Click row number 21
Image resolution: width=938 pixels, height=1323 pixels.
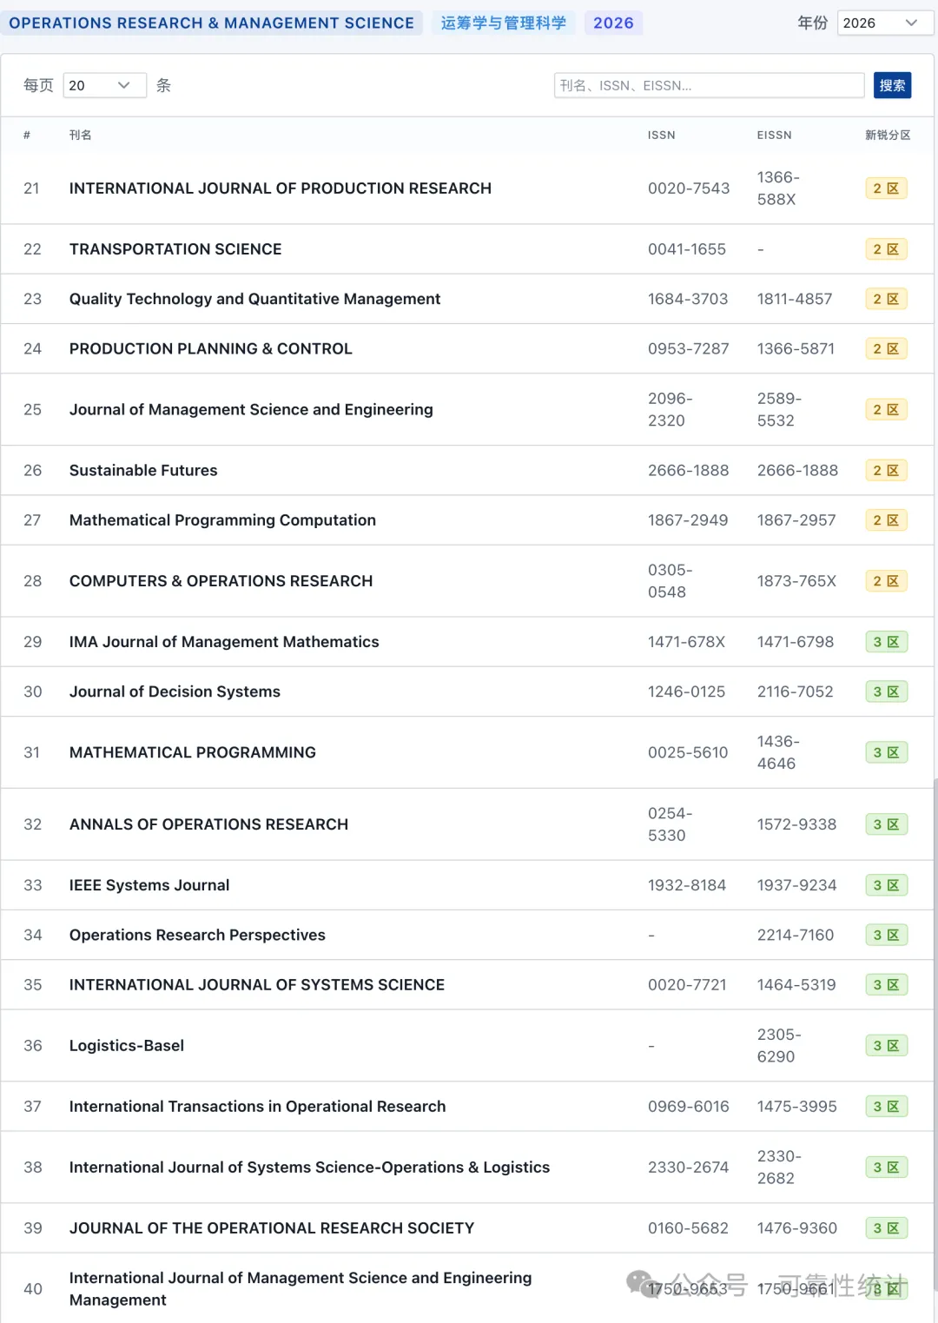tap(31, 189)
